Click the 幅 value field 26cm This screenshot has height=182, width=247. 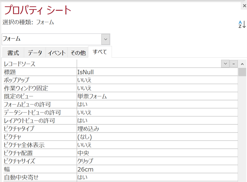tap(156, 169)
